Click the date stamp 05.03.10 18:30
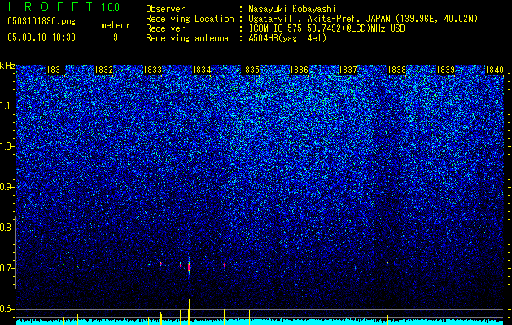 pyautogui.click(x=42, y=37)
